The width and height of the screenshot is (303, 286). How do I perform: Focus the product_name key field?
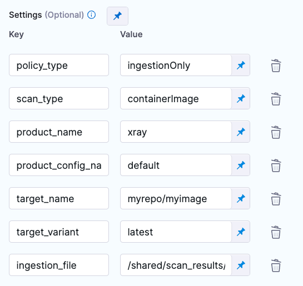[x=59, y=132]
